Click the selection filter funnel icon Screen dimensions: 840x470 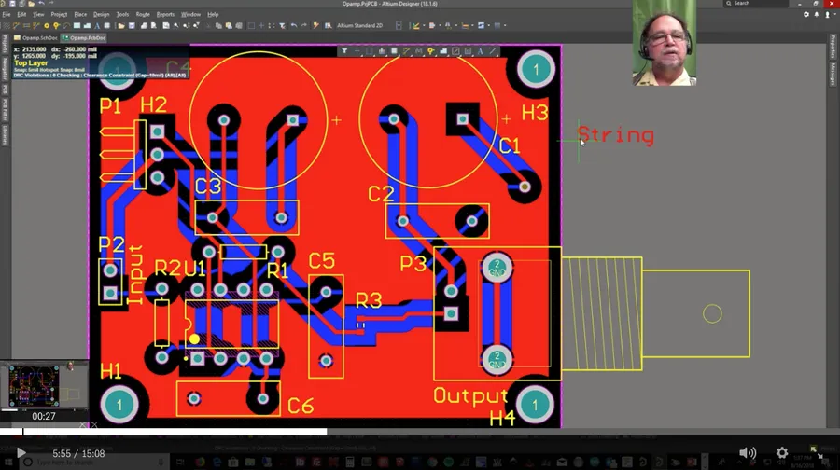344,51
